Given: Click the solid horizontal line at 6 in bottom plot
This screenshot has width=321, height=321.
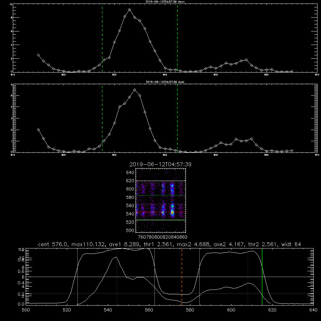Looking at the screenshot, I should coord(169,277).
